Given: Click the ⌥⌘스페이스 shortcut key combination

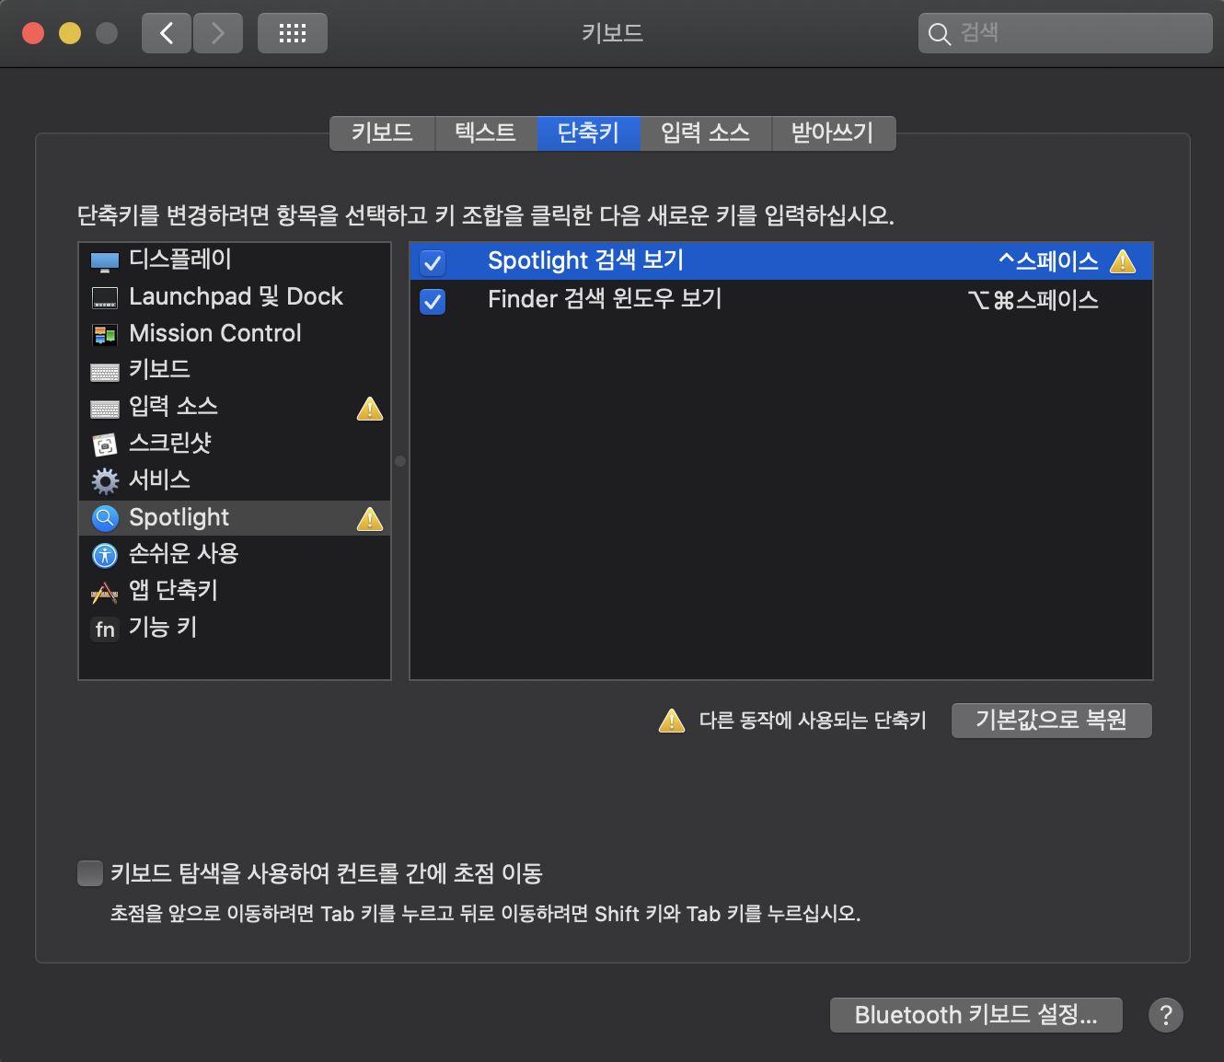Looking at the screenshot, I should point(1033,300).
